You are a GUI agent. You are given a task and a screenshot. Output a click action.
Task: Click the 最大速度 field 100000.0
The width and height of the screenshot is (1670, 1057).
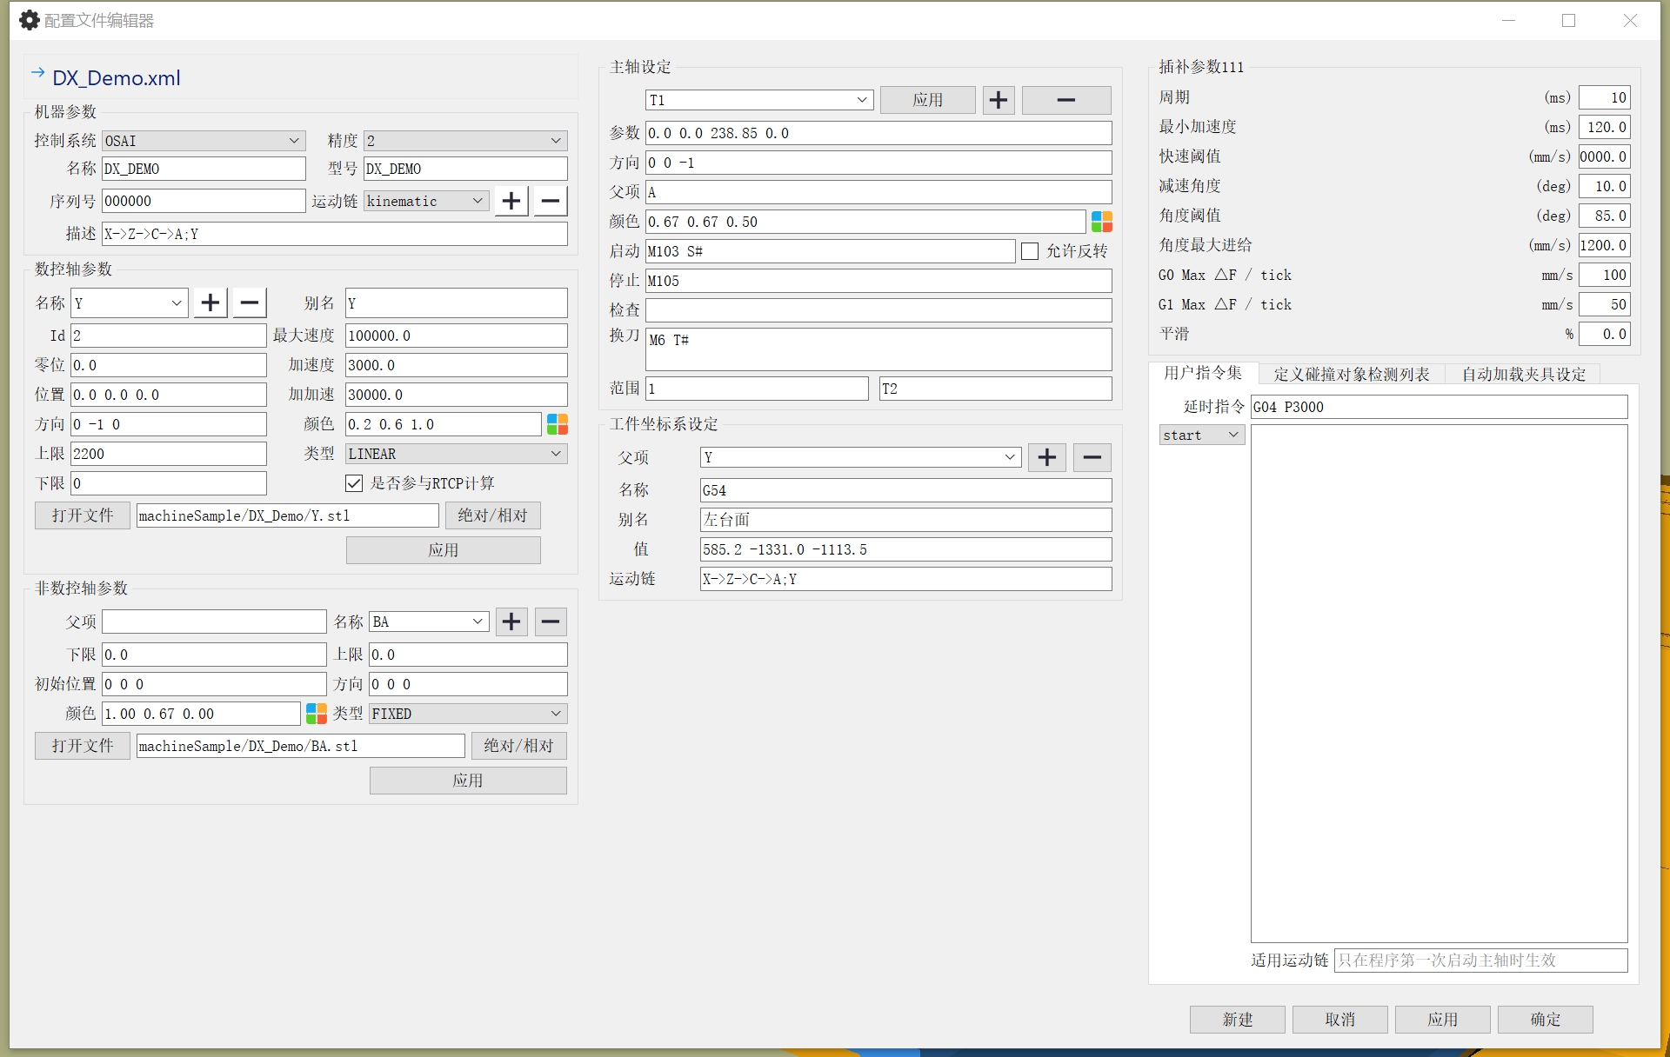pos(457,336)
